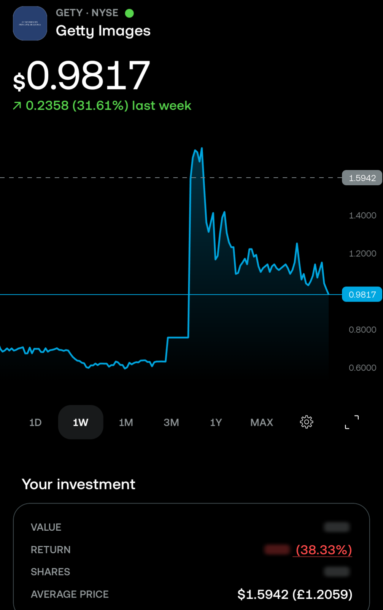383x610 pixels.
Task: Show the MAX chart range
Action: [262, 422]
